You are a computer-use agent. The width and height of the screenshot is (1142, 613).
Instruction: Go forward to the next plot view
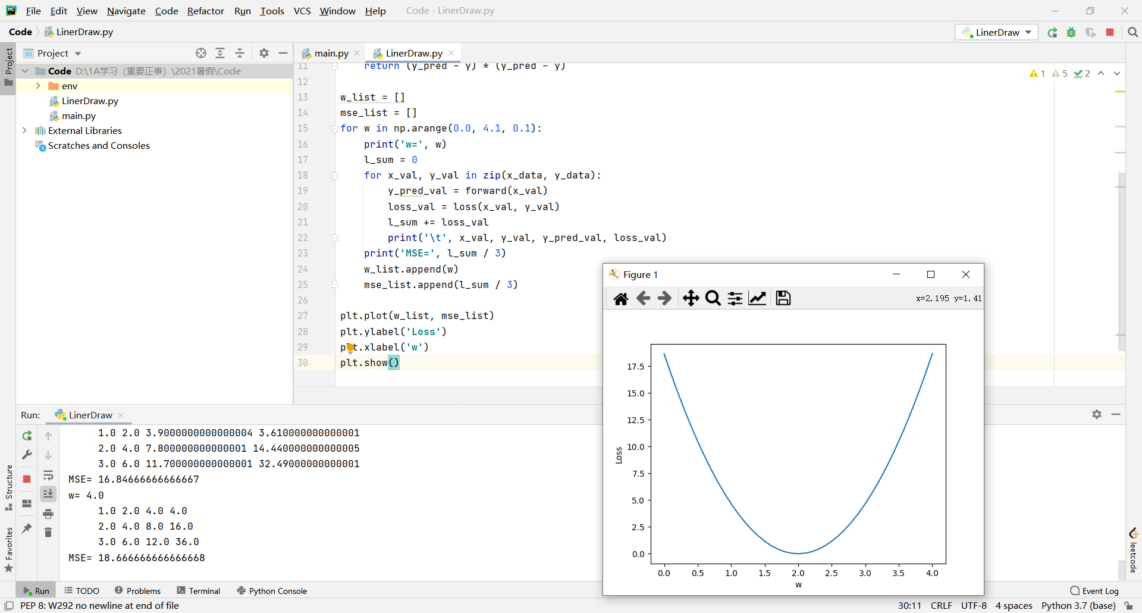(664, 298)
